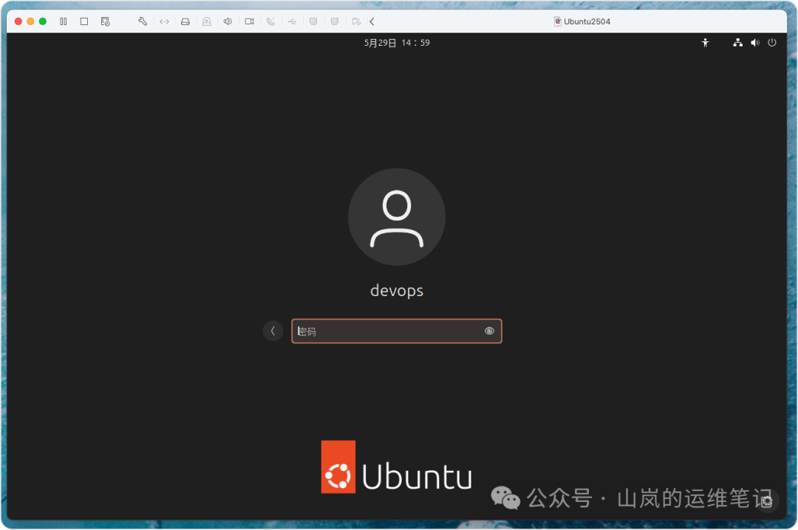Open UTM settings via the wrench icon
This screenshot has height=530, width=798.
point(142,21)
